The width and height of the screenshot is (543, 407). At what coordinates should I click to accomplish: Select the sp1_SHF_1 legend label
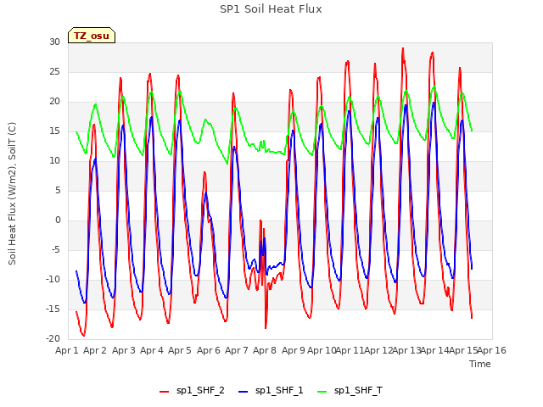pos(279,390)
